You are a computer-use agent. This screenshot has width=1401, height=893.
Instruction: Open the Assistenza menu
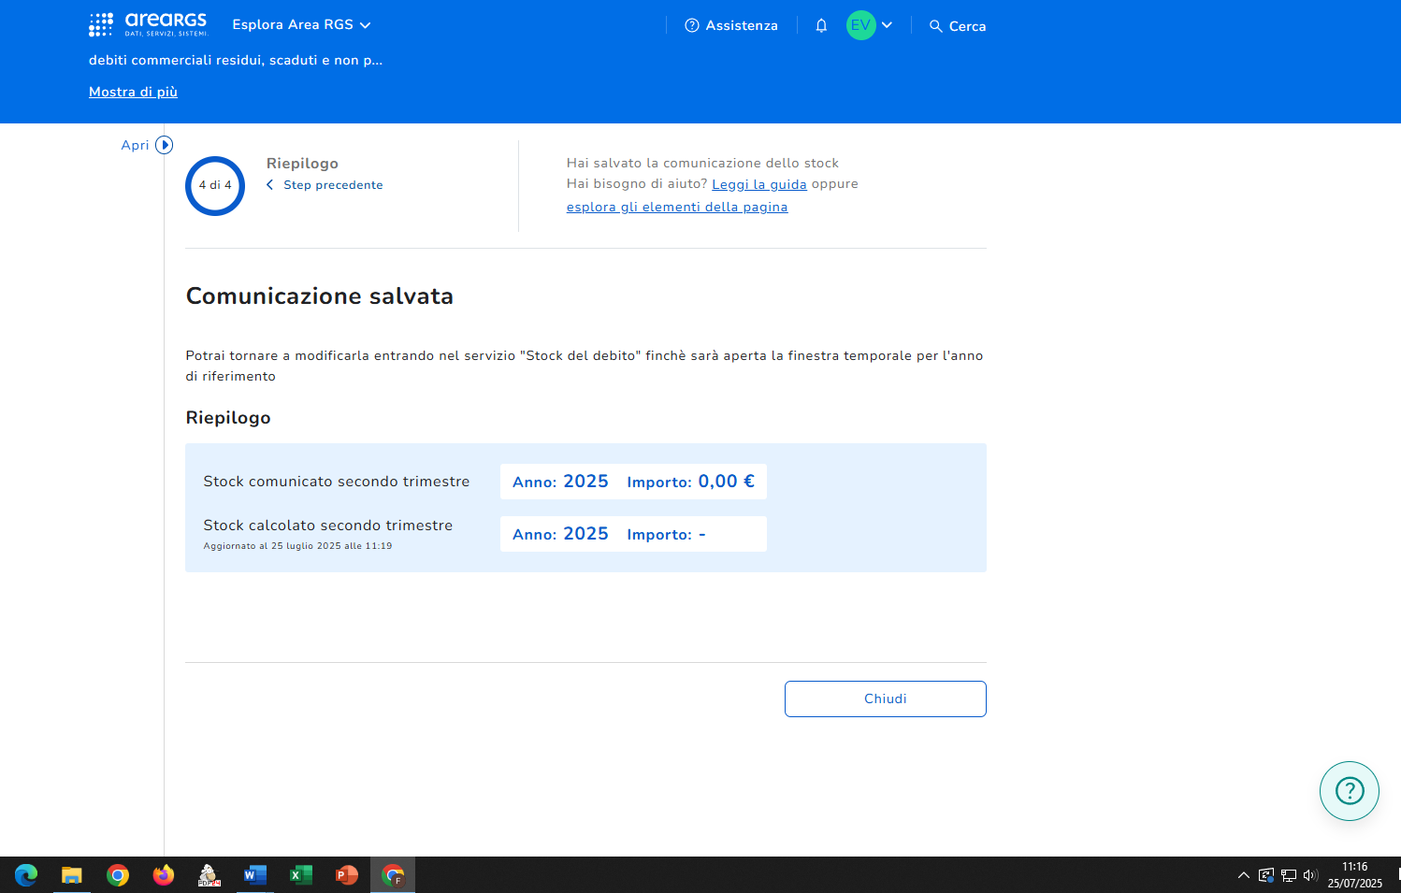point(731,26)
